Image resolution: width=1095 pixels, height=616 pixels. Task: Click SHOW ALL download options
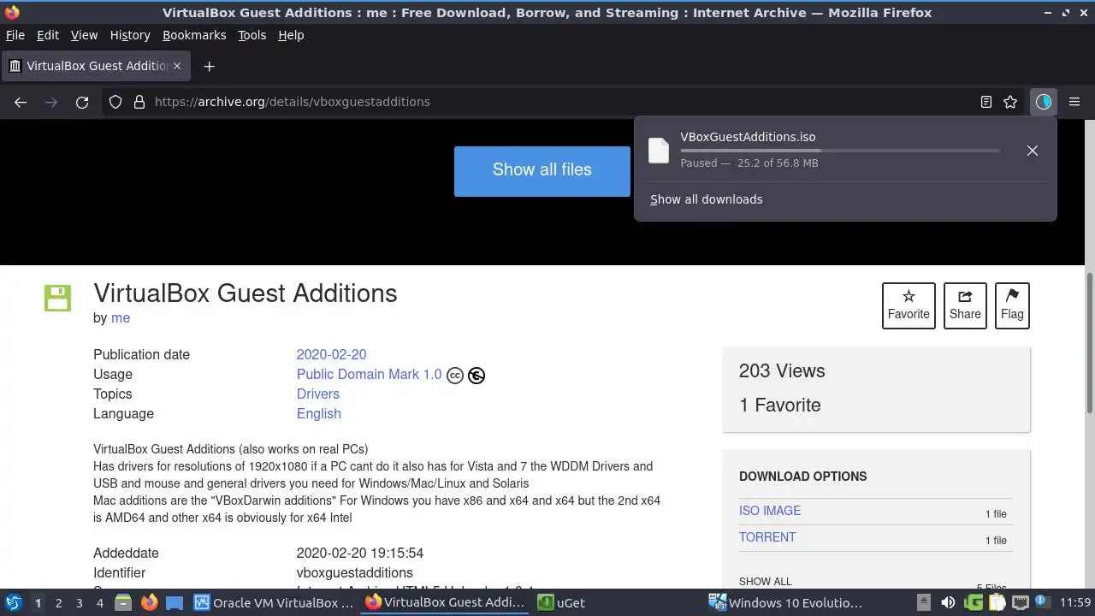(x=766, y=582)
